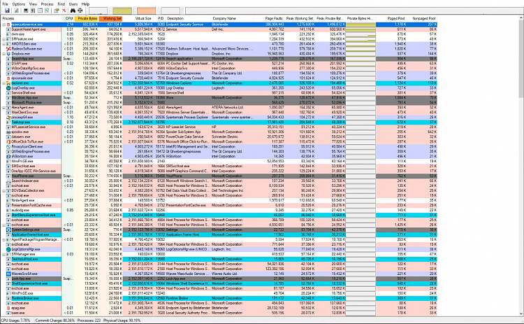Collapse the AMDRSServ.exe tree node
Screen dimensions: 524x324
(4, 44)
